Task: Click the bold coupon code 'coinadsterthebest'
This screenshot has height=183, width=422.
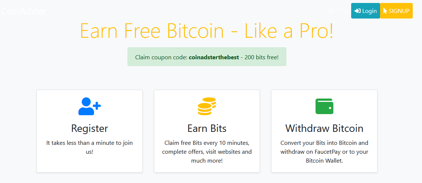Action: click(214, 57)
